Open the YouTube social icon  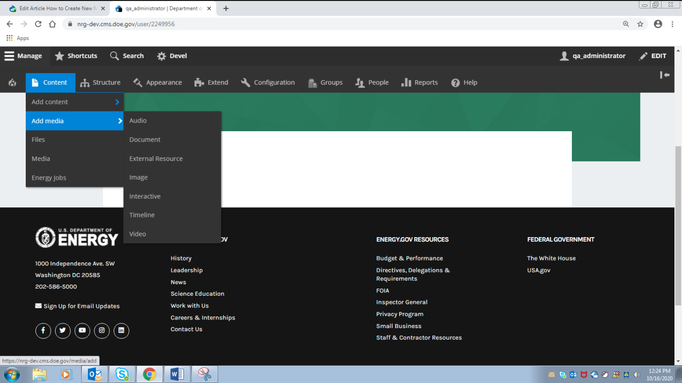[82, 331]
